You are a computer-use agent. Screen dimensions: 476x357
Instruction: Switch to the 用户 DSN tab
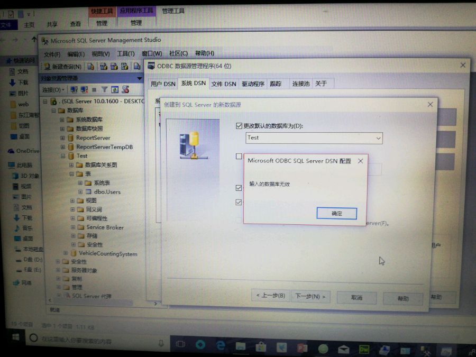pyautogui.click(x=163, y=84)
